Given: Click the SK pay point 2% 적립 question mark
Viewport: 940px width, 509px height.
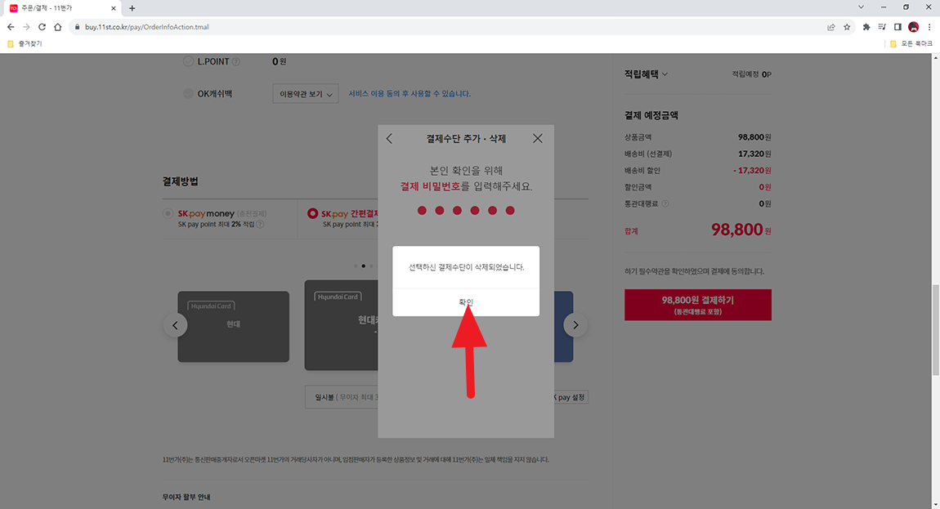Looking at the screenshot, I should point(260,222).
